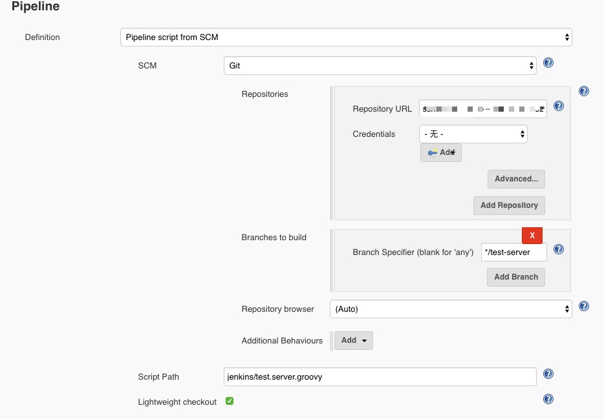Focus the Script Path text field
This screenshot has height=419, width=604.
click(380, 376)
